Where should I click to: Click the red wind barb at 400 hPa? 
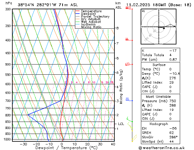[129, 39]
